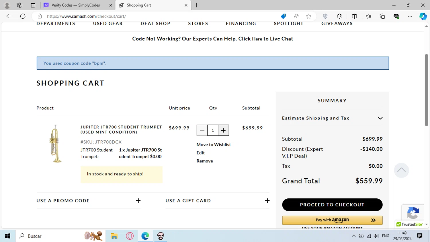
Task: Click Edit for the trumpet item
Action: click(201, 153)
